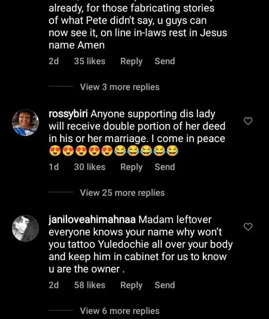This screenshot has height=319, width=269.
Task: Expand View 3 more replies
Action: pyautogui.click(x=120, y=87)
